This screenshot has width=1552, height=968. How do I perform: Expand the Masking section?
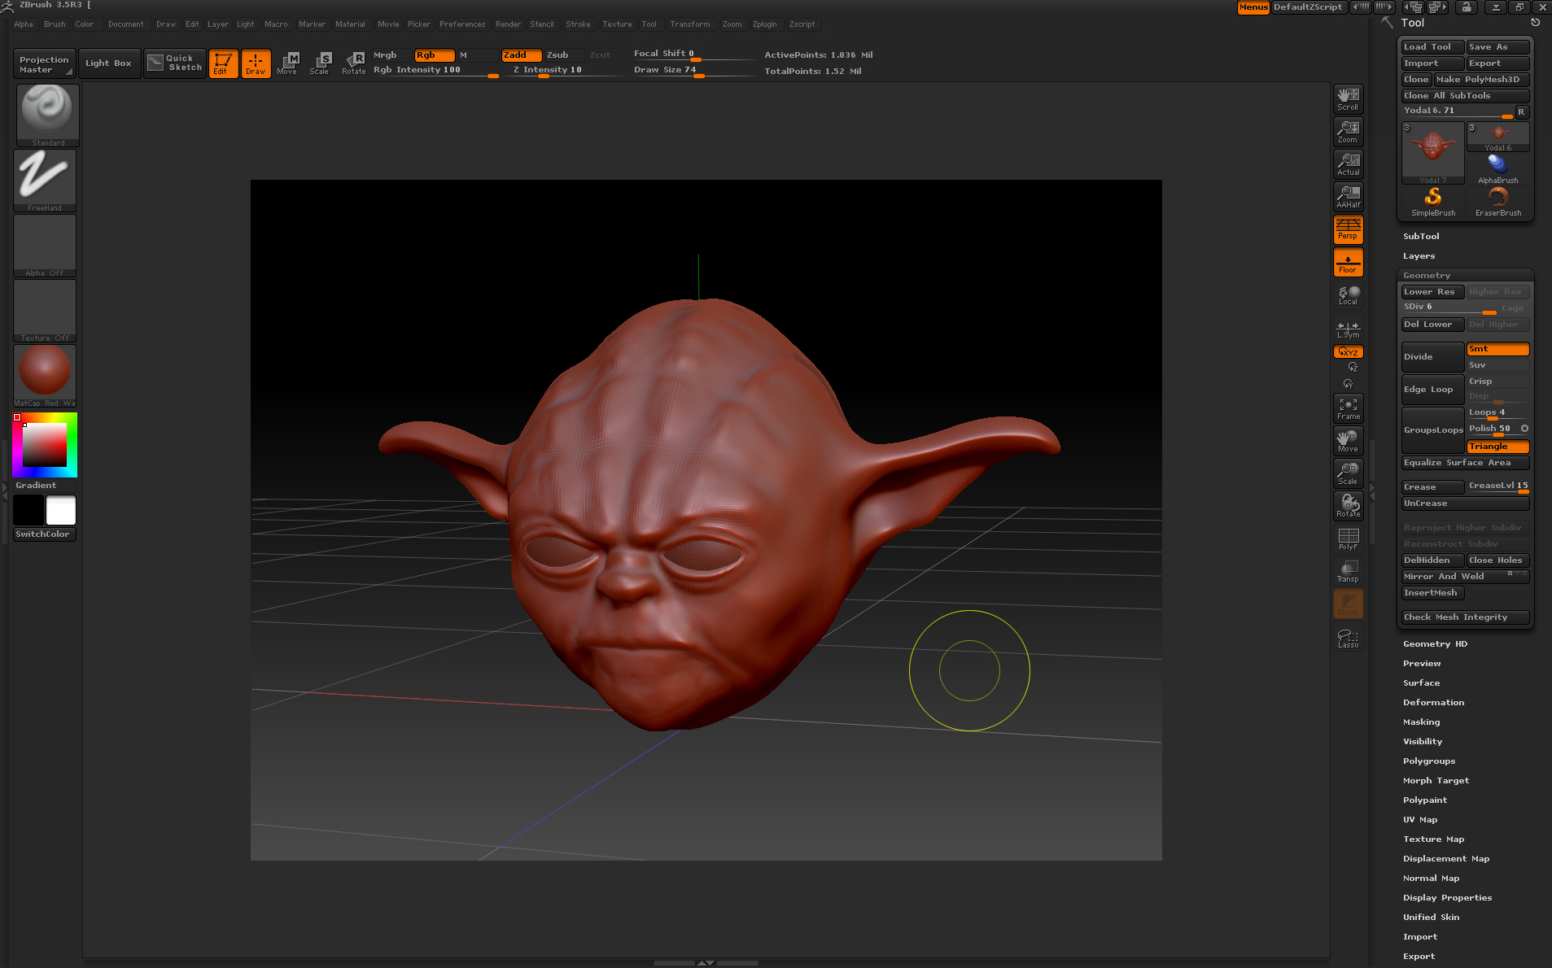pyautogui.click(x=1421, y=722)
